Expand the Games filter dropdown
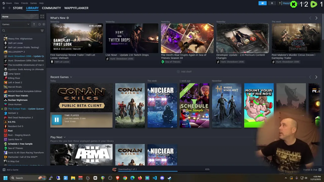Viewport: 324px width, 182px height. click(16, 24)
